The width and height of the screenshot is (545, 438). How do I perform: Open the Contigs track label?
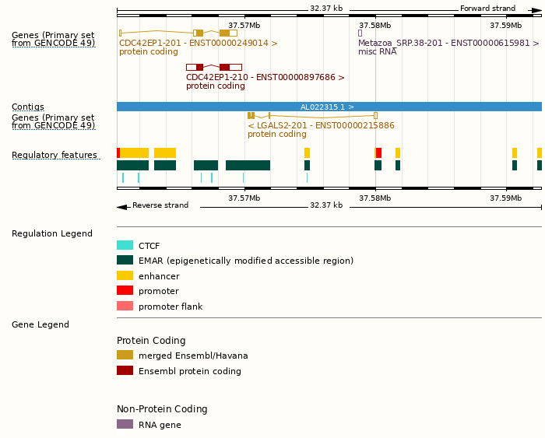(28, 107)
